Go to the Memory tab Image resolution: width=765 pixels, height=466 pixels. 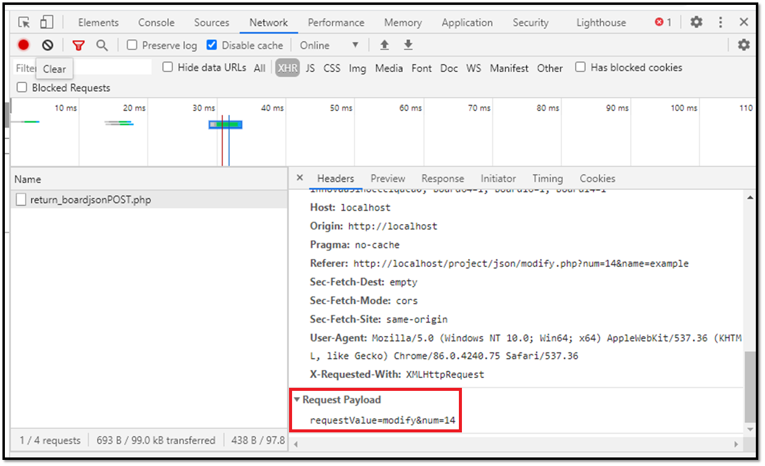tap(403, 23)
